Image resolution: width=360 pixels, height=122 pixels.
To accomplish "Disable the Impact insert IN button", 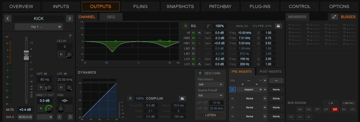I will (233, 90).
